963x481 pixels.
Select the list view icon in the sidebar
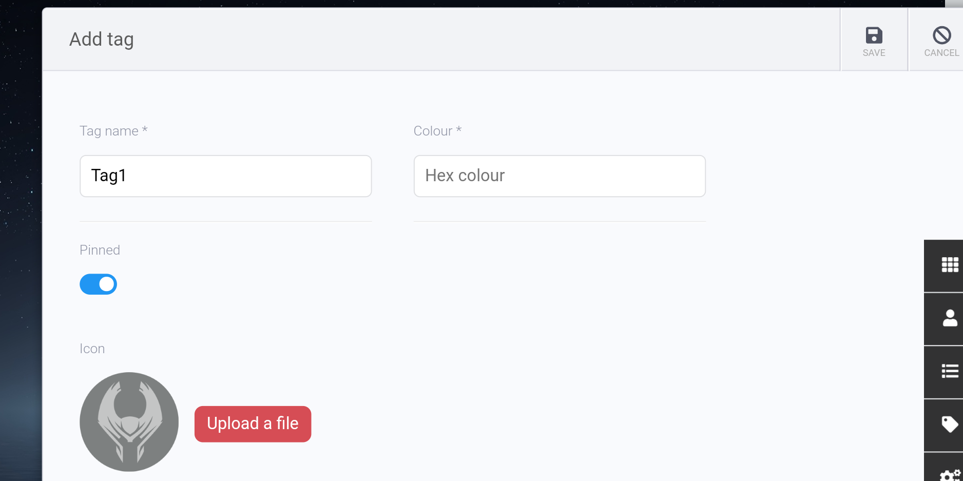pos(950,372)
